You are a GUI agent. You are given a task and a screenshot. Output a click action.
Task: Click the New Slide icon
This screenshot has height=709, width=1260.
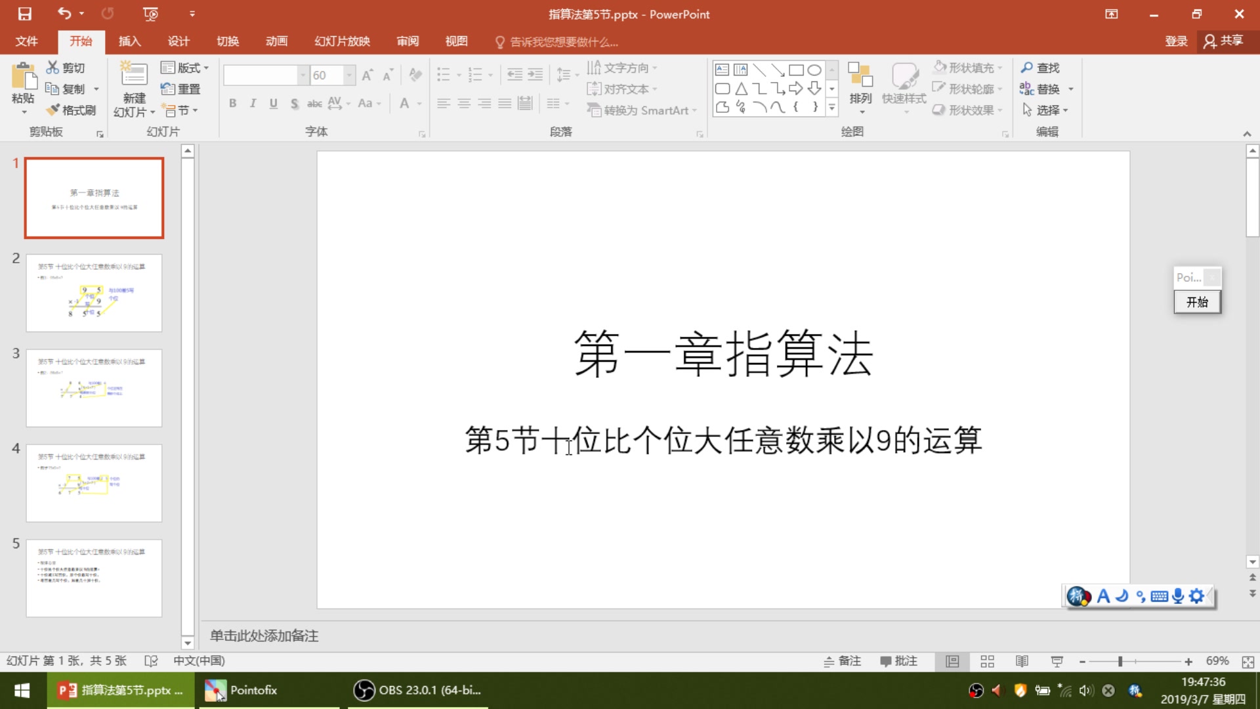pyautogui.click(x=134, y=76)
